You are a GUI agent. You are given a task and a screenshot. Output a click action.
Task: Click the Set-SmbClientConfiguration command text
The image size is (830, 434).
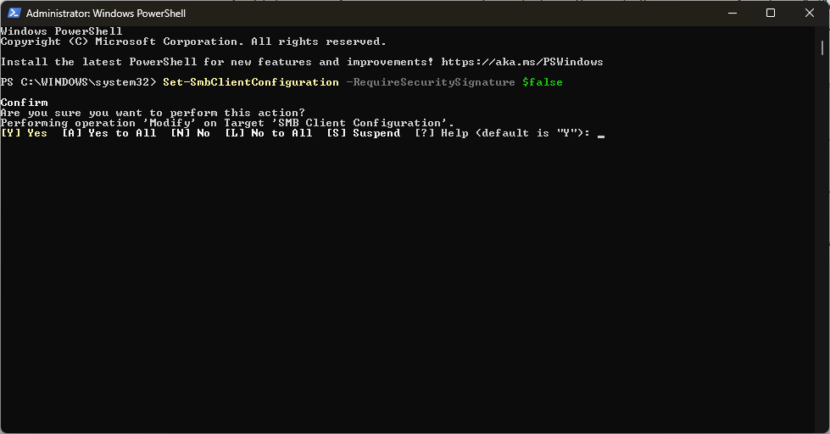tap(251, 82)
